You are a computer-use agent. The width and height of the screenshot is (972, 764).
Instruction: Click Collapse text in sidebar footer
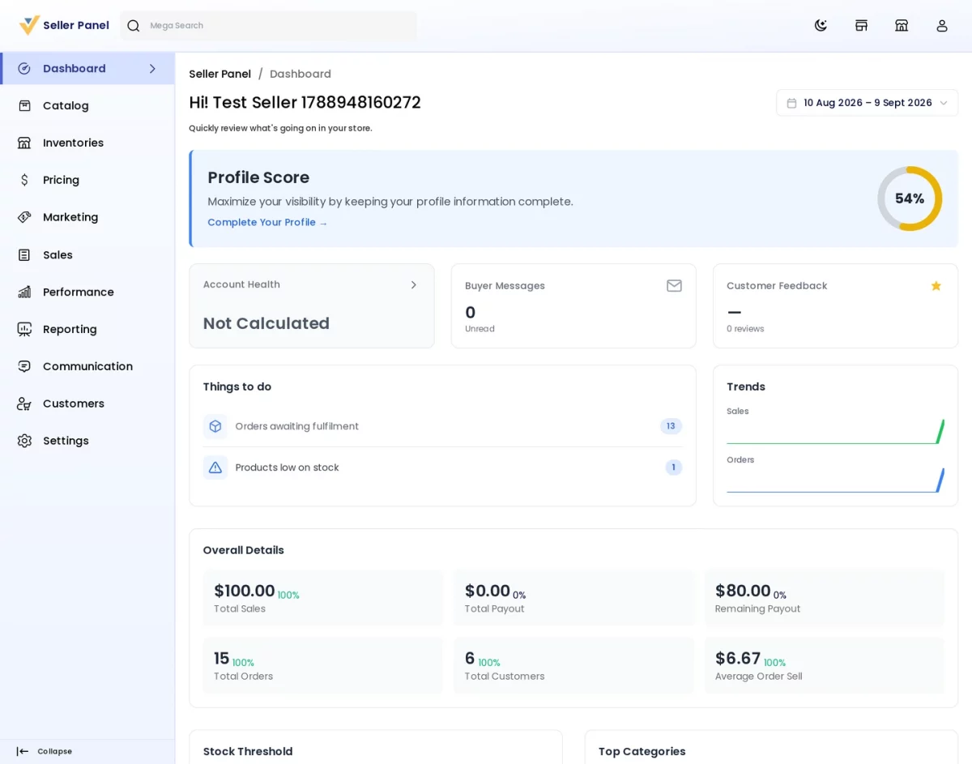[x=54, y=751]
